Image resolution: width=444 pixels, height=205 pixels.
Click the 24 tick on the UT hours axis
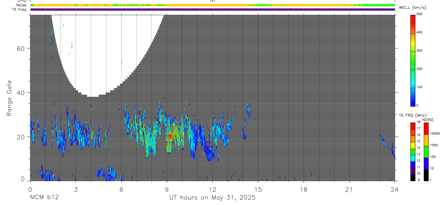395,189
